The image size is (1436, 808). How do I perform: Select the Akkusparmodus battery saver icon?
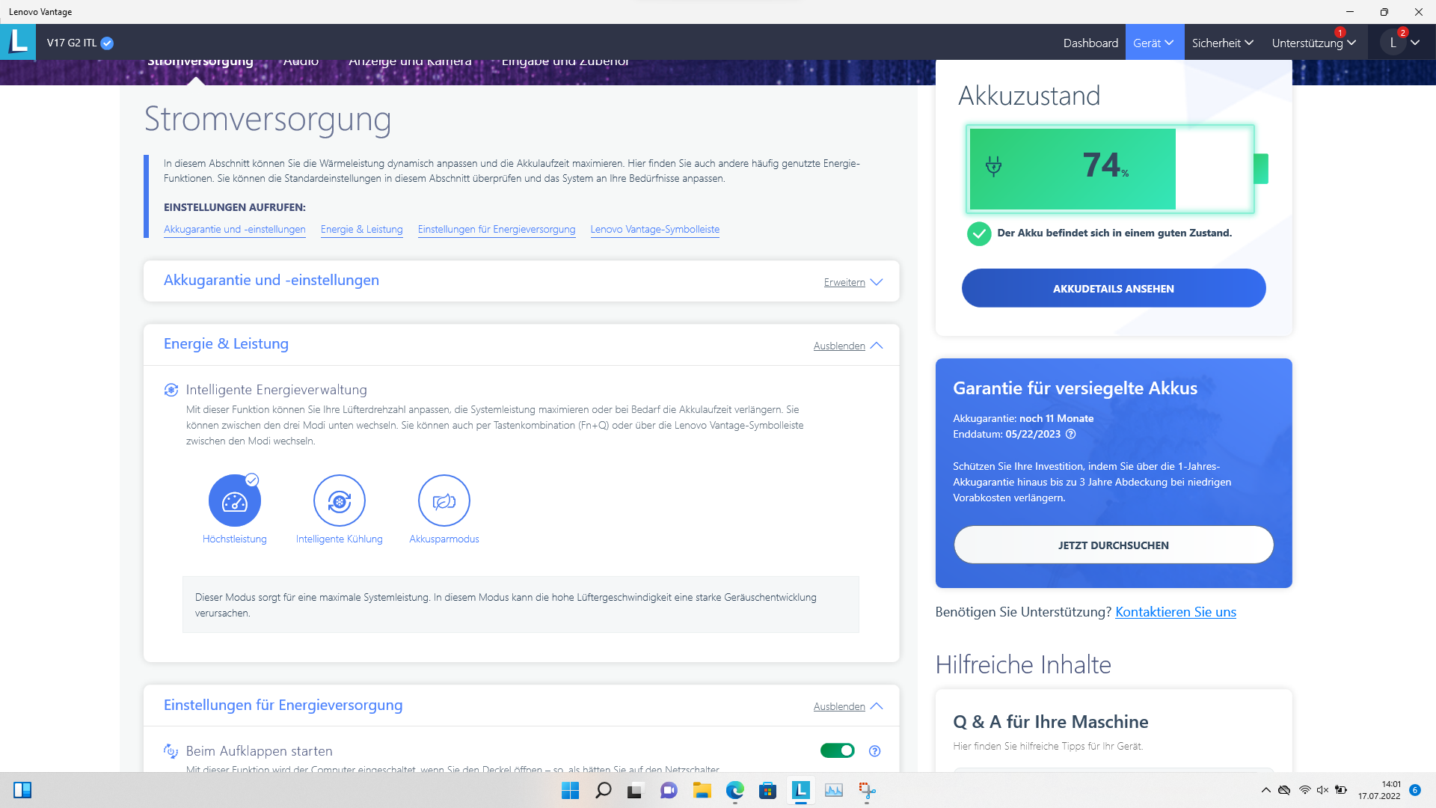(444, 501)
